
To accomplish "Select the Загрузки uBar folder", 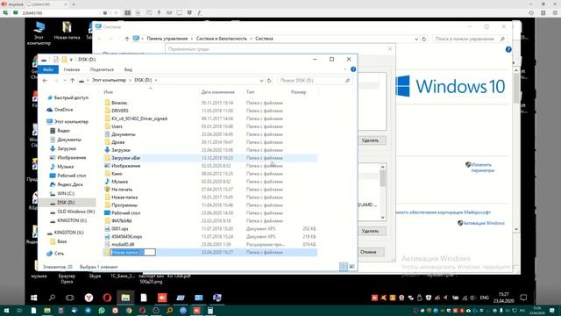I will pos(125,158).
